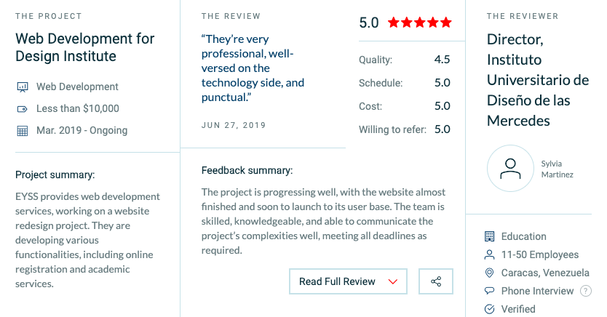Expand the Read Full Review button

click(x=348, y=281)
